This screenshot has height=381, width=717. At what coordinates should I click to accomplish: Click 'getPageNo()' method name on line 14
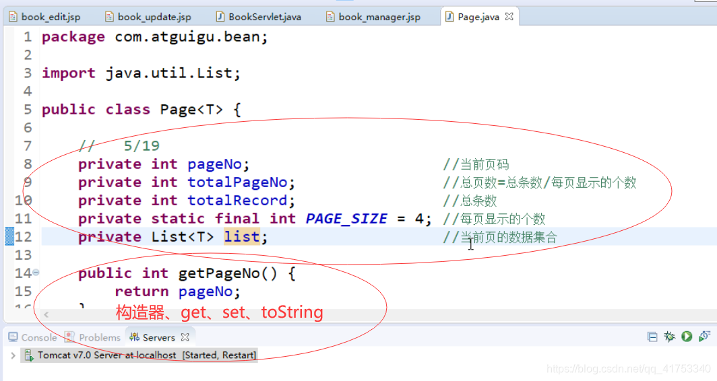click(x=228, y=273)
